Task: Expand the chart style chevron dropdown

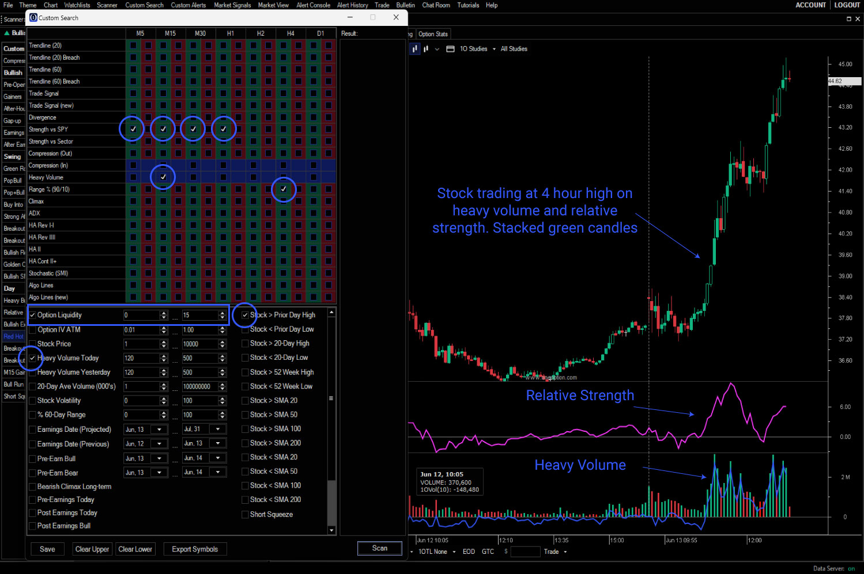Action: pos(436,49)
